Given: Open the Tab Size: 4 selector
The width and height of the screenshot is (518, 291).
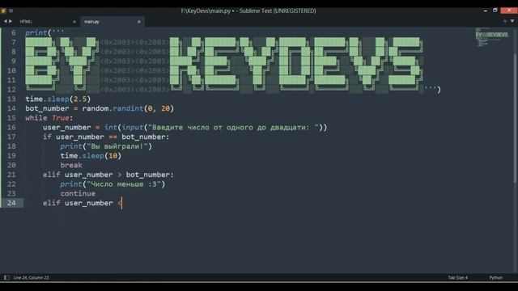Looking at the screenshot, I should pos(458,277).
